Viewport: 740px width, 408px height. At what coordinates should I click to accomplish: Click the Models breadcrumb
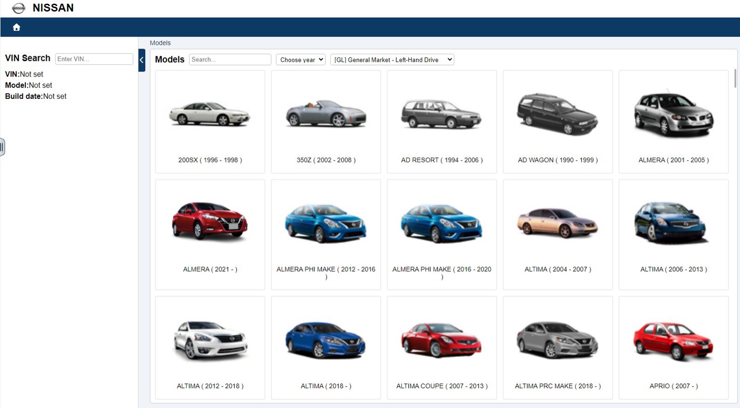(x=160, y=43)
